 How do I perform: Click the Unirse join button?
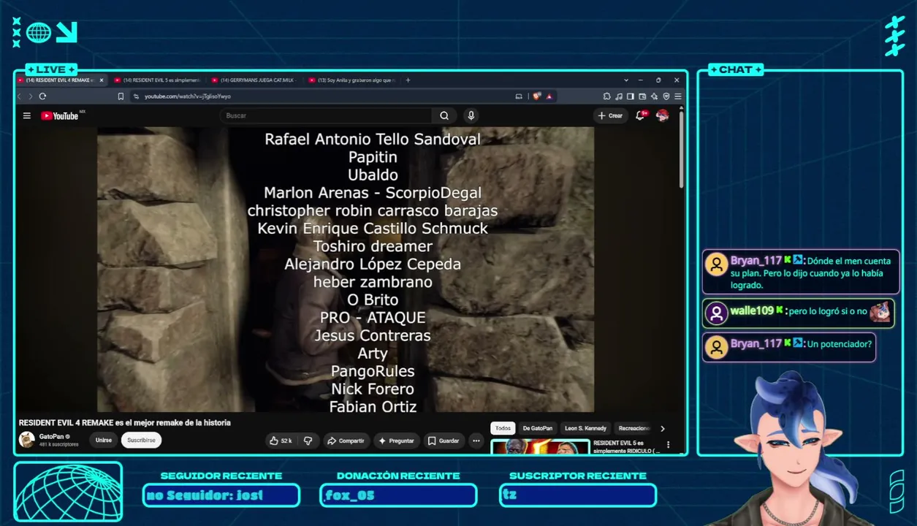[x=104, y=441]
